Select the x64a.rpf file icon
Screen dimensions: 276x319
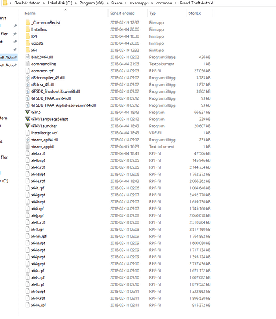coord(27,153)
